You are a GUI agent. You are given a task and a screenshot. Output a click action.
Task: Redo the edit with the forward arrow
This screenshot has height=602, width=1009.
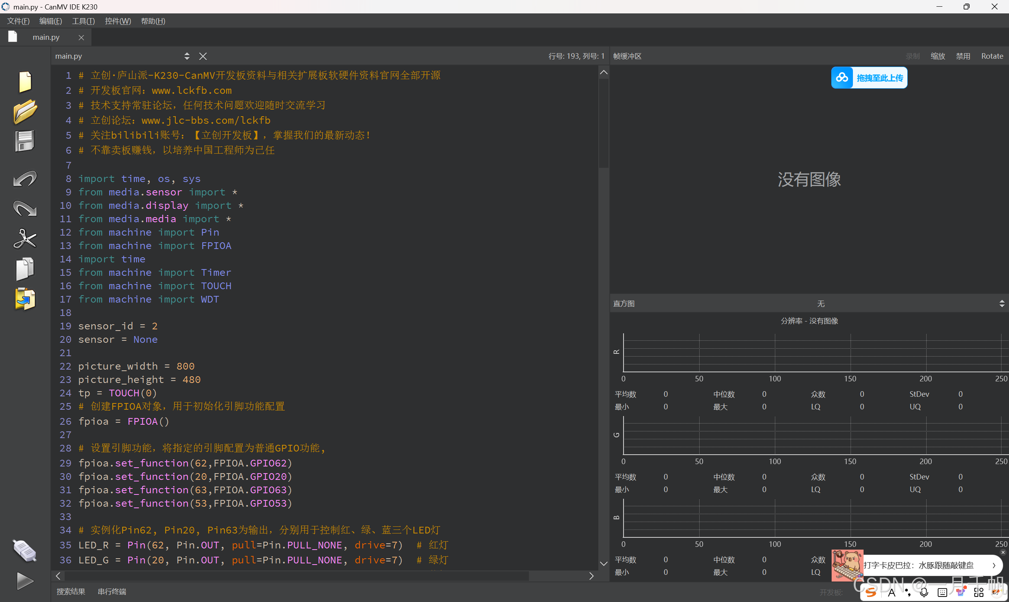coord(25,208)
